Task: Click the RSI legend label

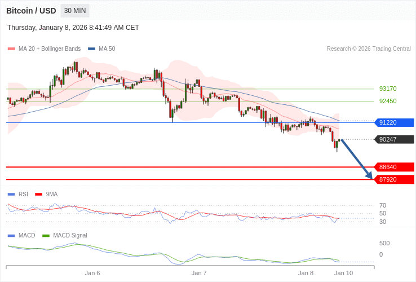Action: pos(23,195)
